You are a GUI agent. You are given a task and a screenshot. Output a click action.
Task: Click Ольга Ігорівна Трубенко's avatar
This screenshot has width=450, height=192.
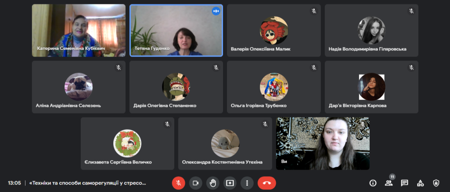click(x=274, y=87)
